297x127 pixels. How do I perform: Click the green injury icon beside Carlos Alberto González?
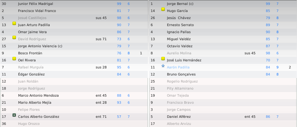(x=14, y=115)
